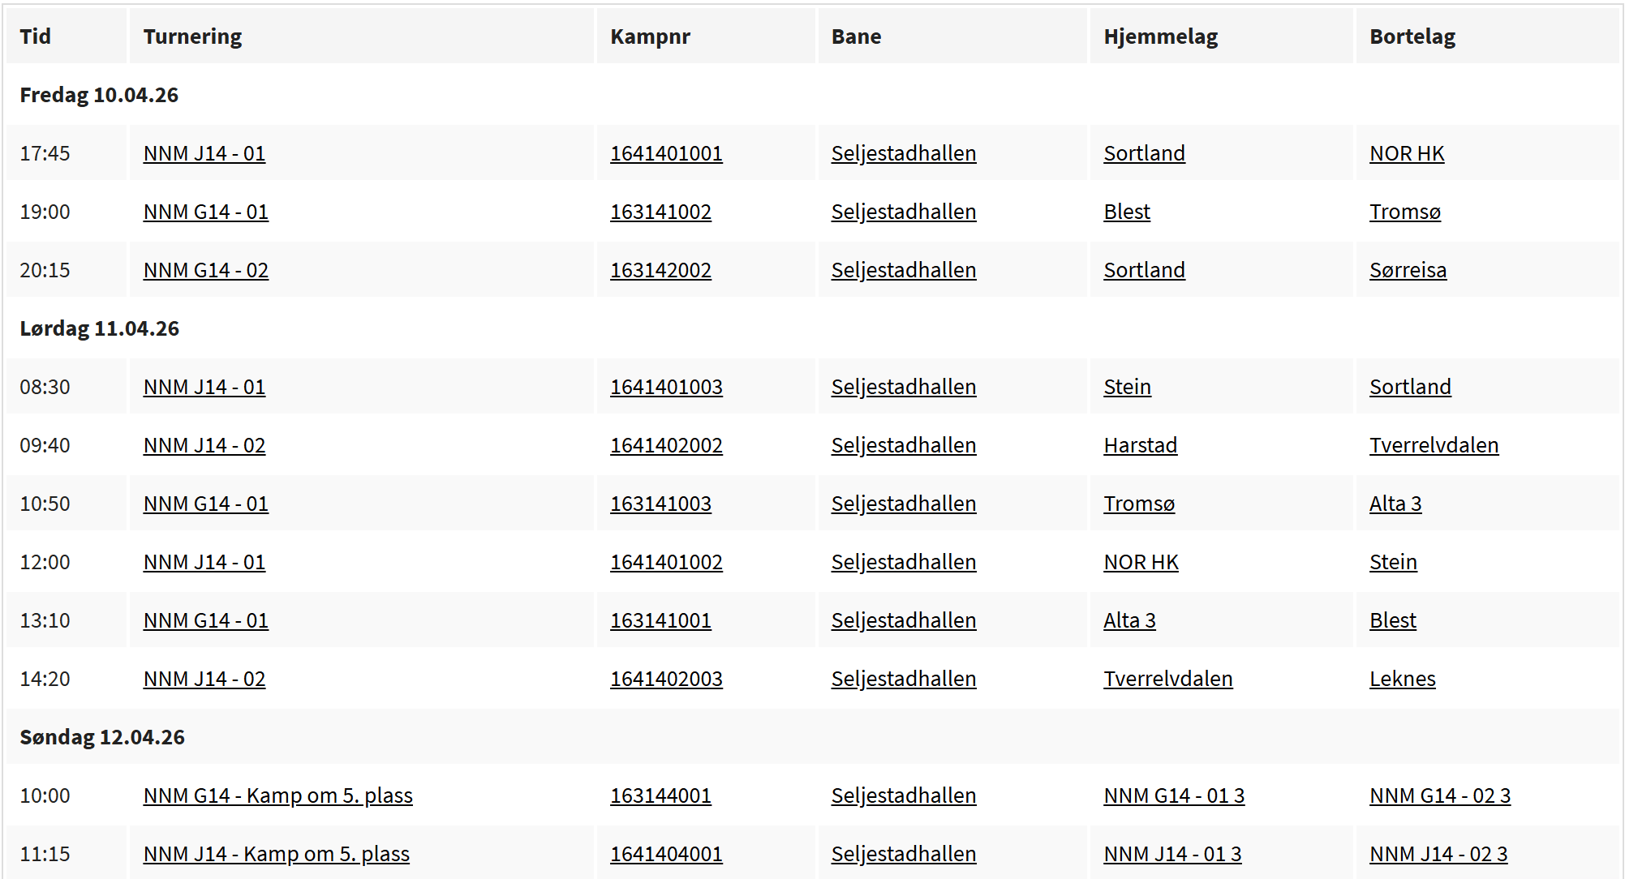Click Blest home team in 19:00 match
Screen dimensions: 1625x879
[1126, 212]
